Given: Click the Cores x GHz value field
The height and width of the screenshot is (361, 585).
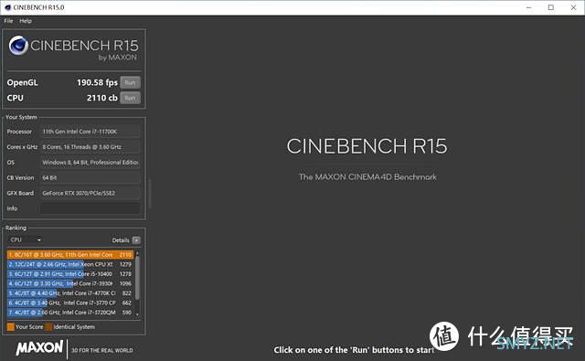Looking at the screenshot, I should 90,147.
